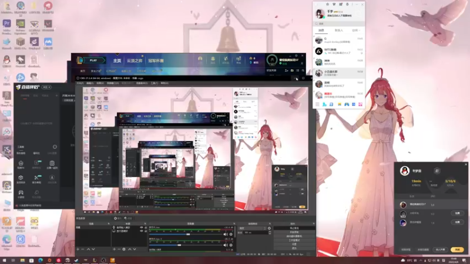The height and width of the screenshot is (264, 470).
Task: Click cube box tool icon in streaming companion
Action: (21, 178)
